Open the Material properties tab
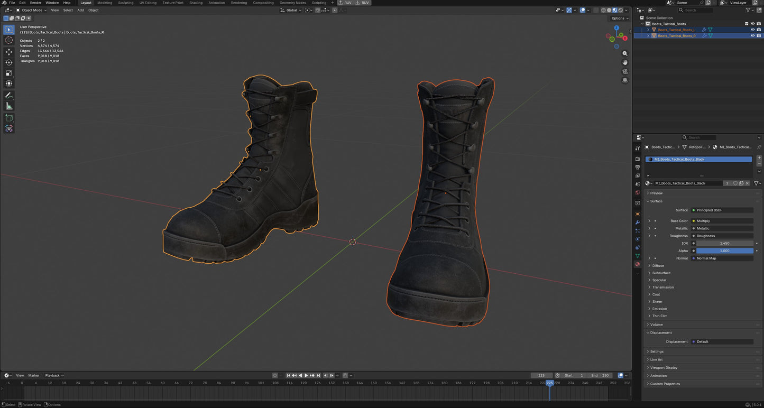The width and height of the screenshot is (764, 408). (637, 264)
